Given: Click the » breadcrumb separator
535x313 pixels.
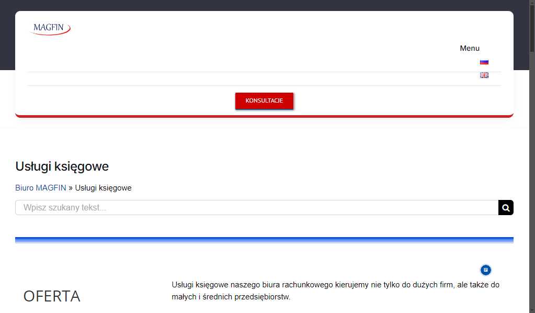Looking at the screenshot, I should coord(71,188).
